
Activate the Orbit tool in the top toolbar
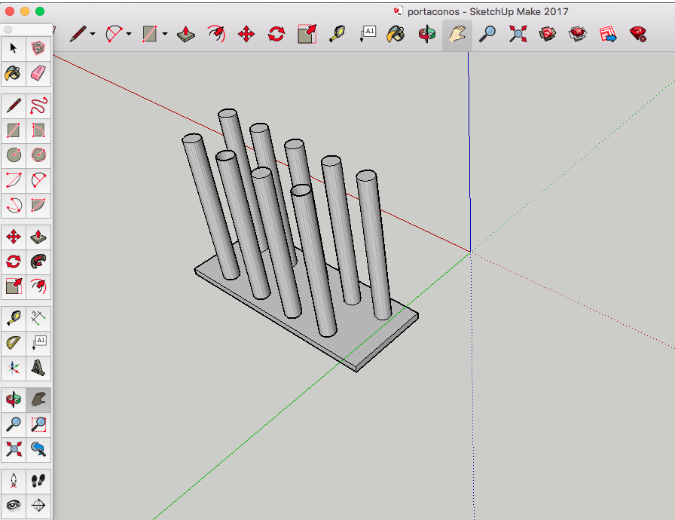click(426, 34)
